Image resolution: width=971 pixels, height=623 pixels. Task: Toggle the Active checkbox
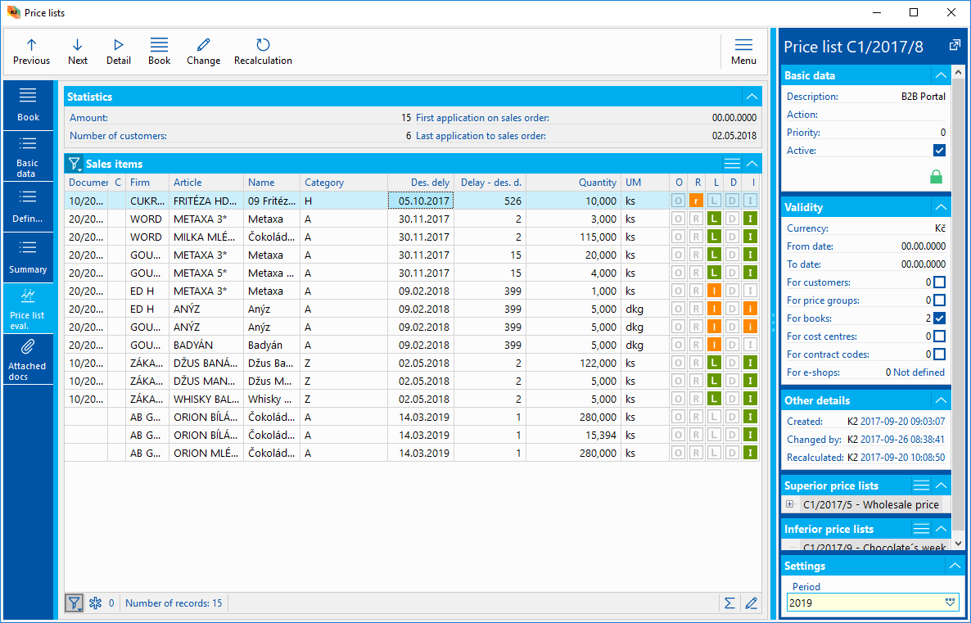click(939, 151)
